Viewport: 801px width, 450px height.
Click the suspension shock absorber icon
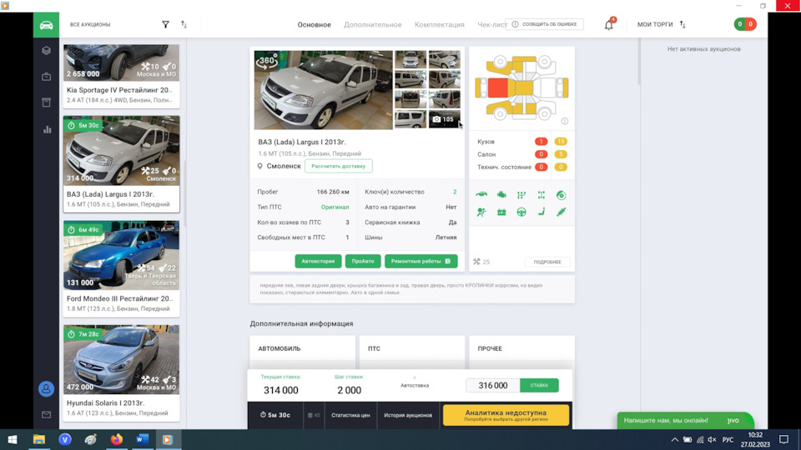point(561,212)
